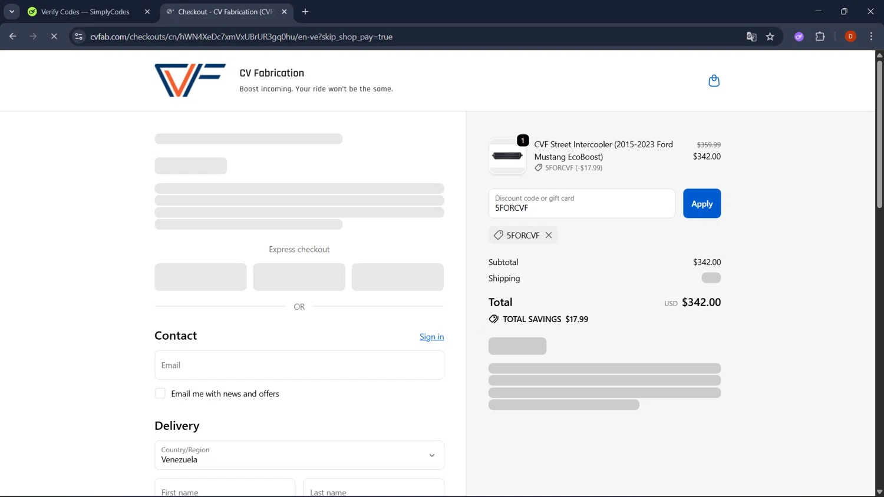Click the CV Fabrication store name

coord(272,73)
